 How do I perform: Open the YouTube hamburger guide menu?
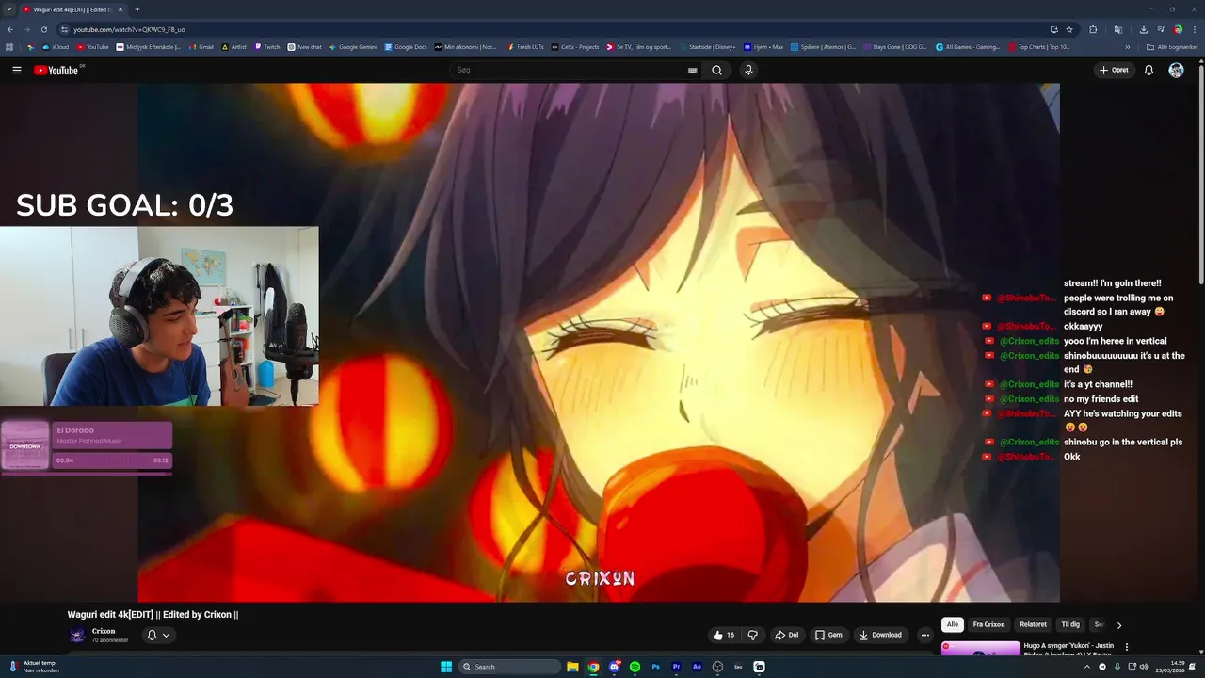click(x=17, y=70)
